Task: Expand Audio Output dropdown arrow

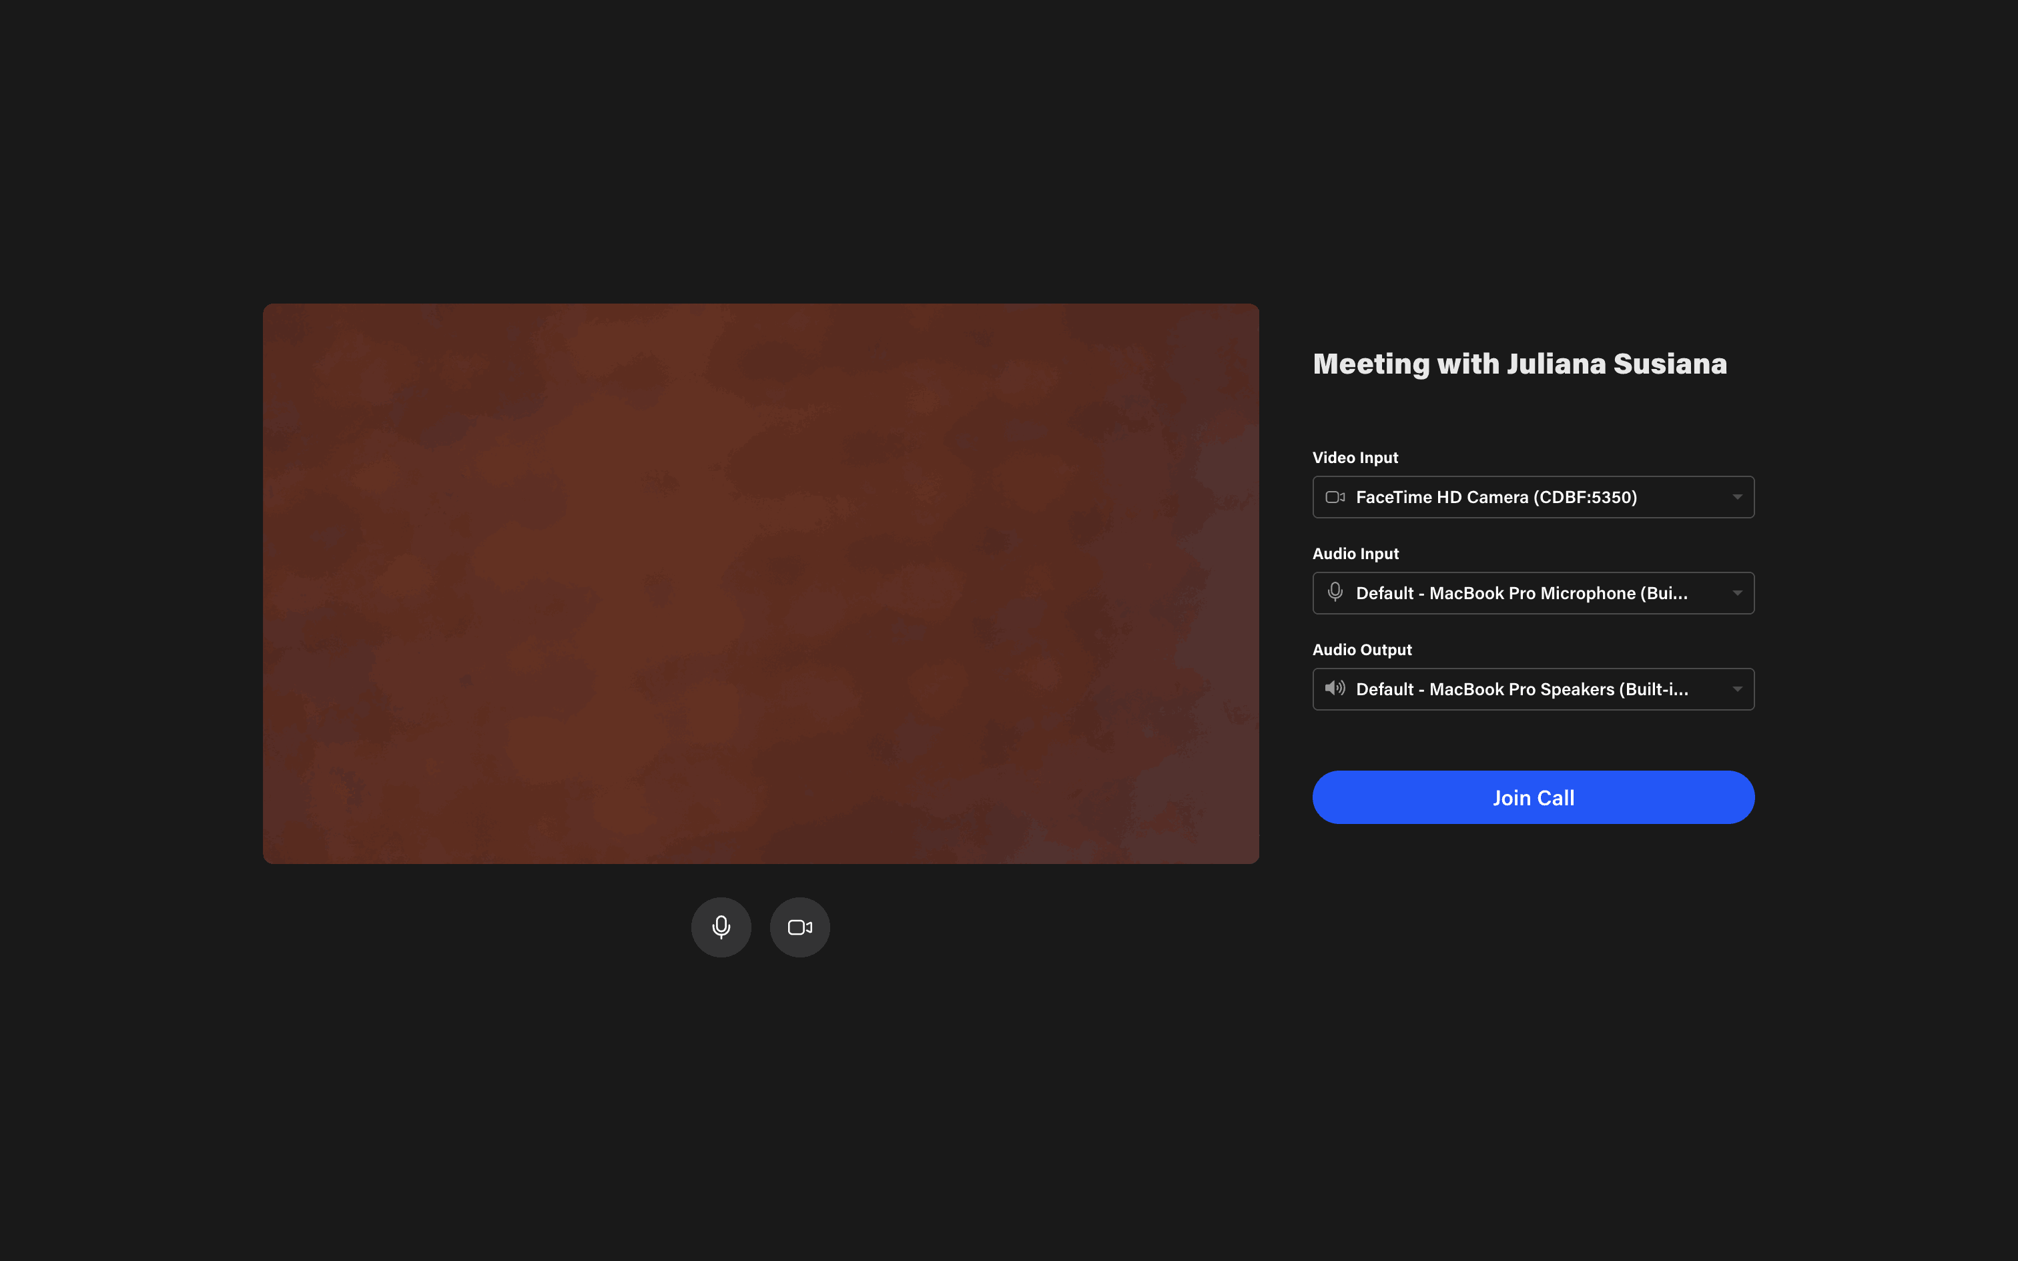Action: coord(1737,689)
